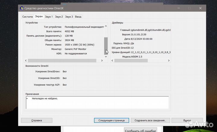Click 'Ускорение DirectDraw:' label
This screenshot has height=132, width=217.
click(x=48, y=72)
